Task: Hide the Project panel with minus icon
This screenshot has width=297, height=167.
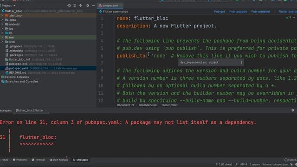Action: [93, 6]
